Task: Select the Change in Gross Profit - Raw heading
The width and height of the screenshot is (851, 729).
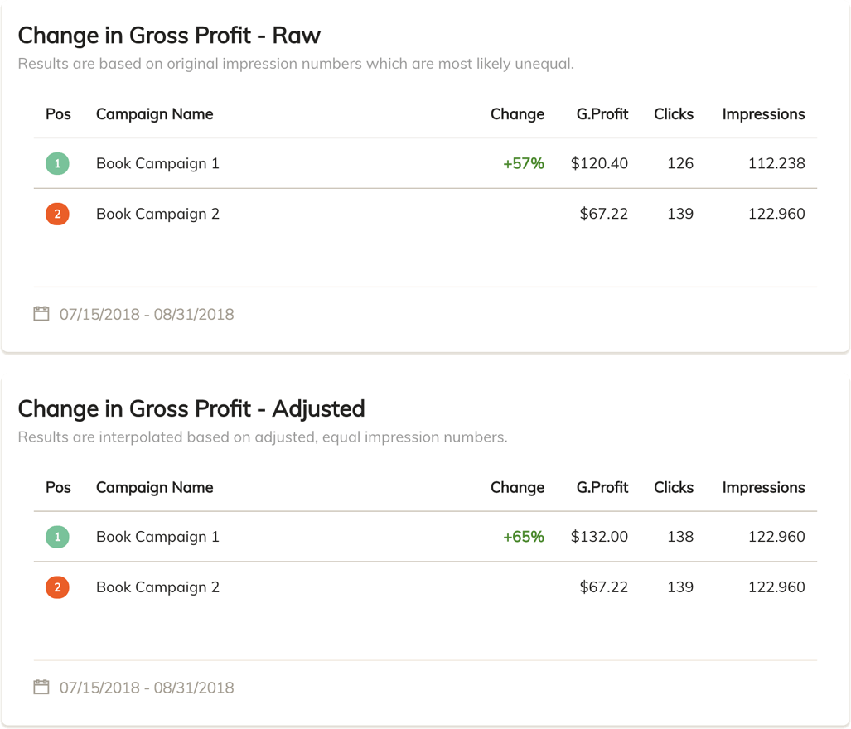Action: coord(169,36)
